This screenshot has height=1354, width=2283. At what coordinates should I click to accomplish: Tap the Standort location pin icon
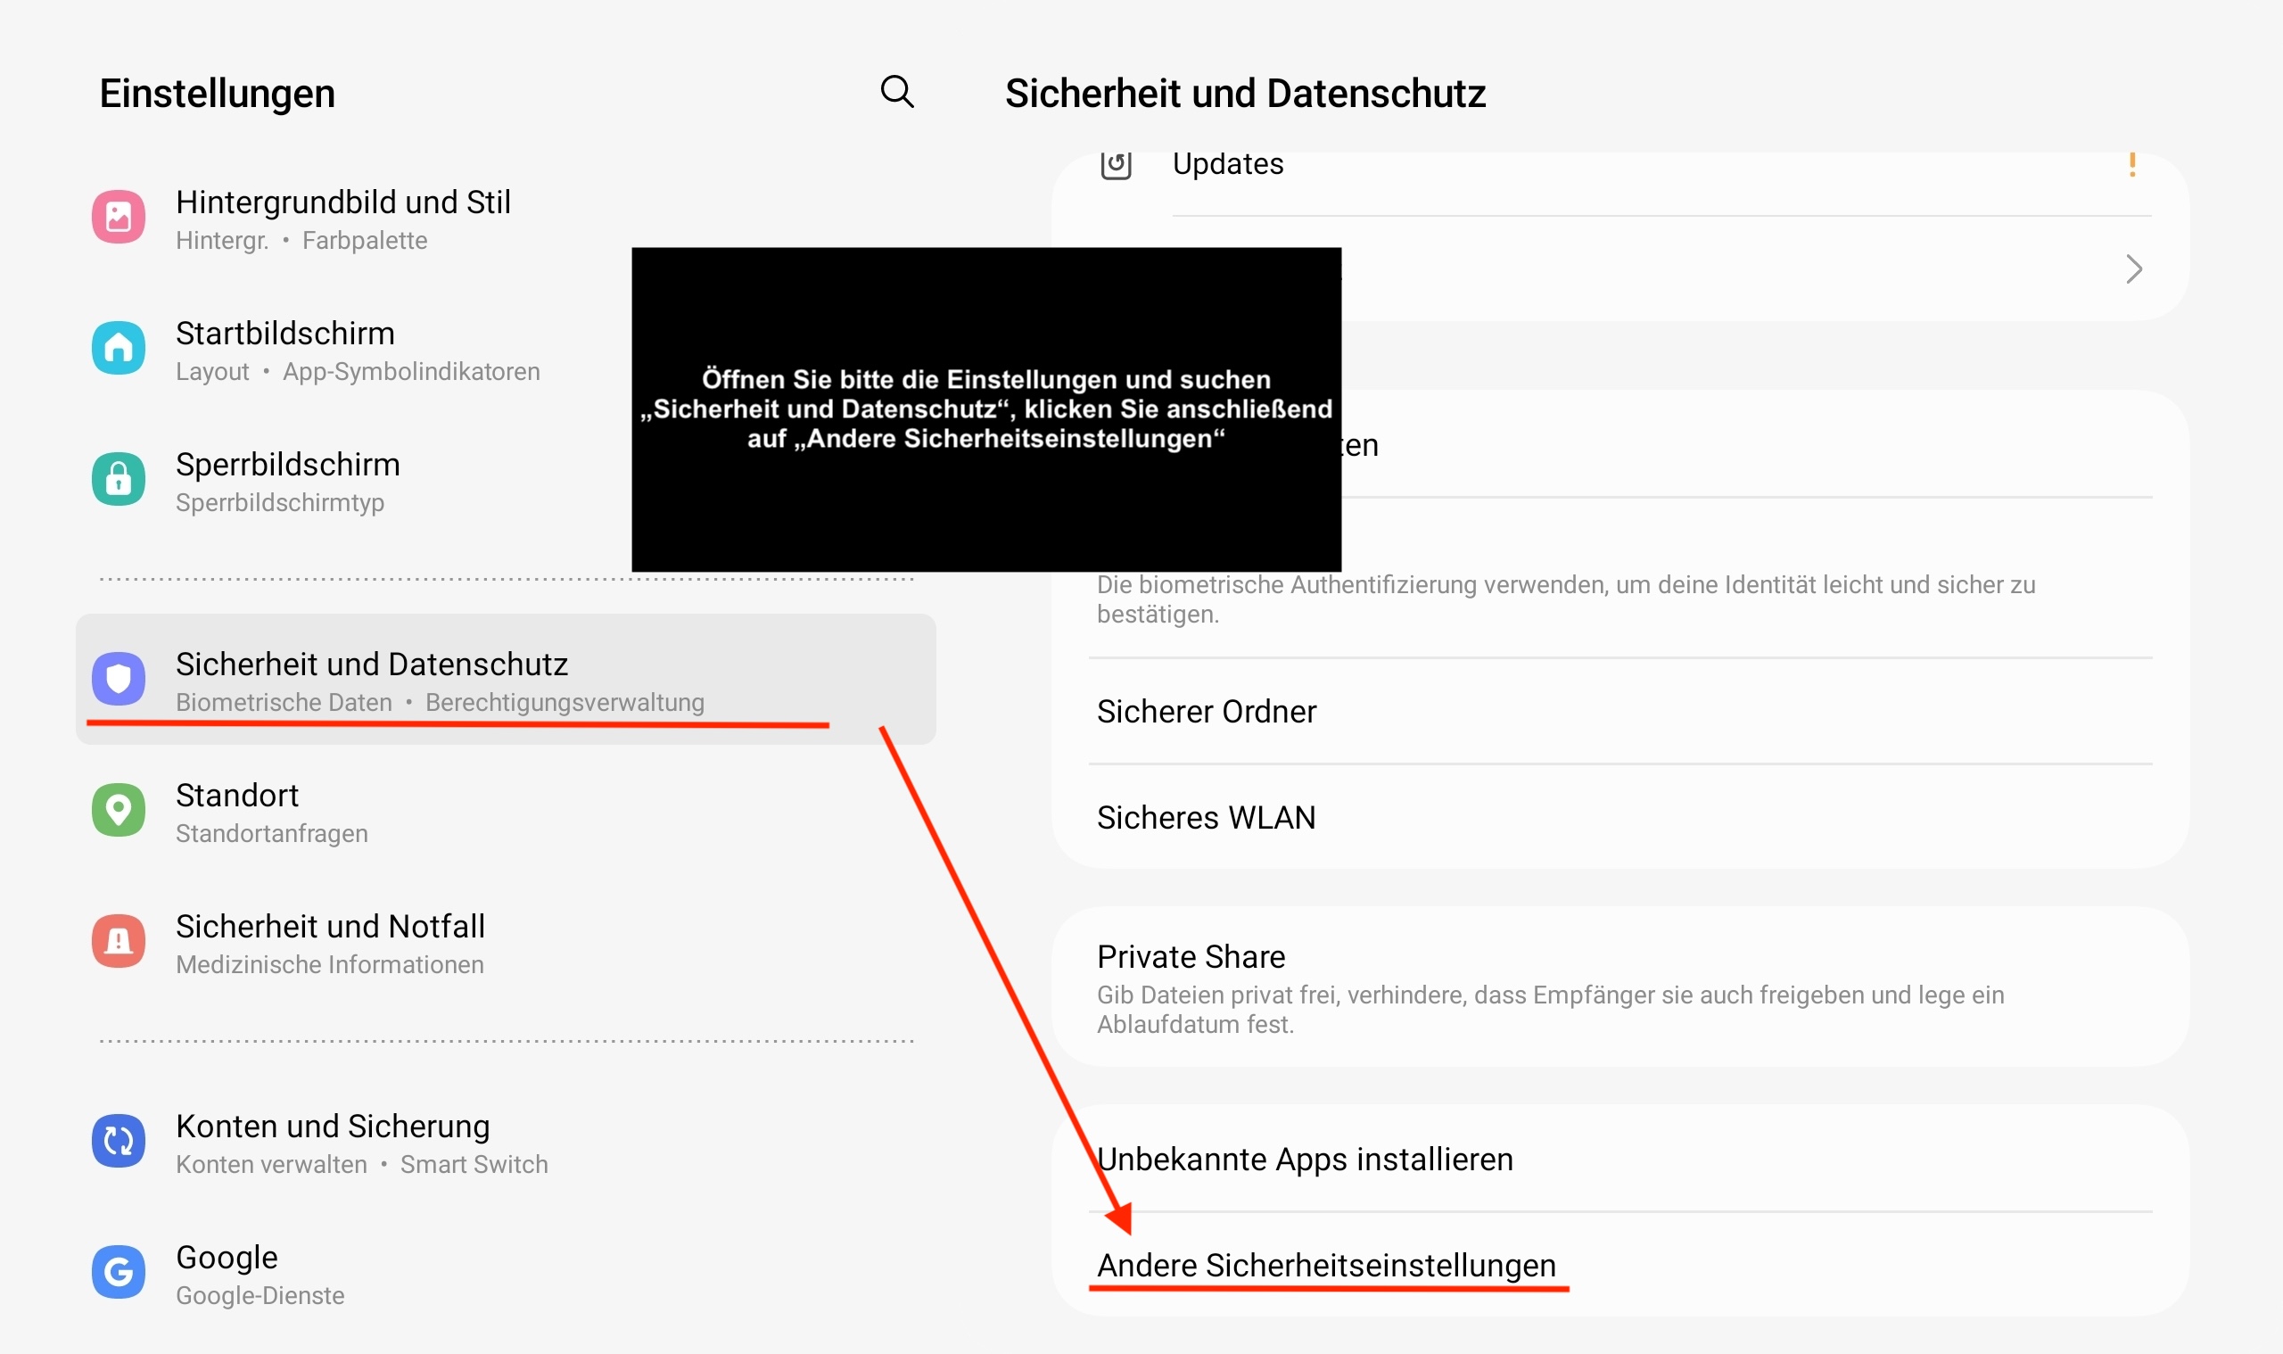pos(119,810)
